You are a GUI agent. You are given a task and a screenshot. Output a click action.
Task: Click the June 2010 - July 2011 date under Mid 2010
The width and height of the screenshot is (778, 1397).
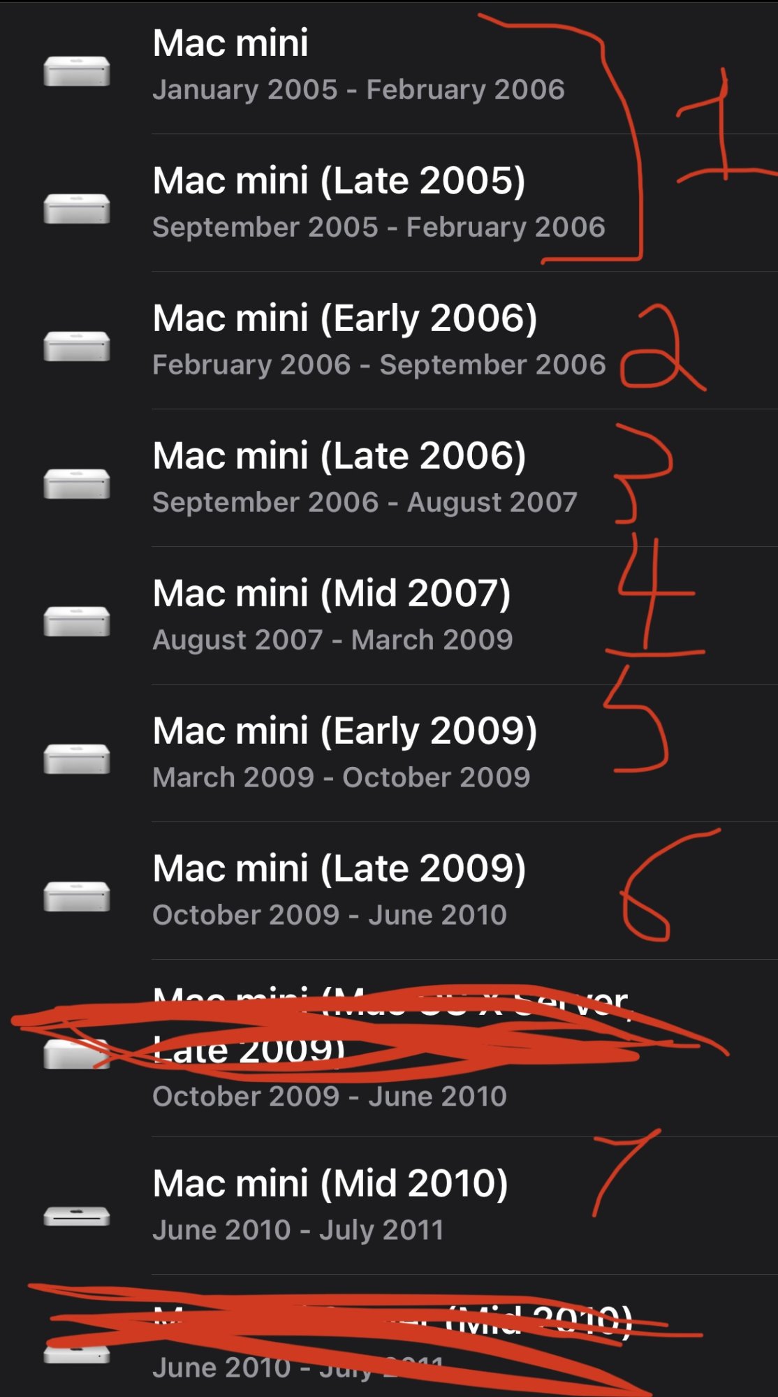(298, 1230)
